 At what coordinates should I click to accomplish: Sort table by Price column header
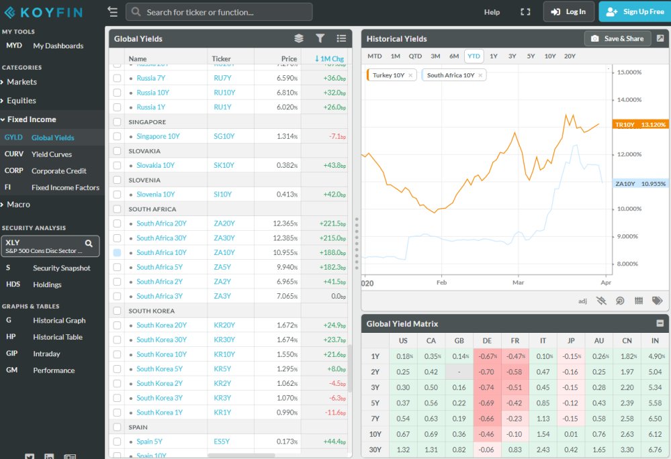click(x=289, y=58)
